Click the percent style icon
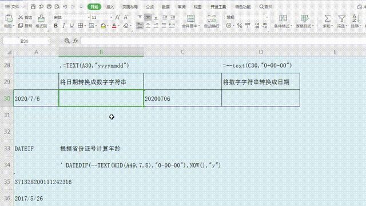The image size is (366, 206). click(240, 26)
